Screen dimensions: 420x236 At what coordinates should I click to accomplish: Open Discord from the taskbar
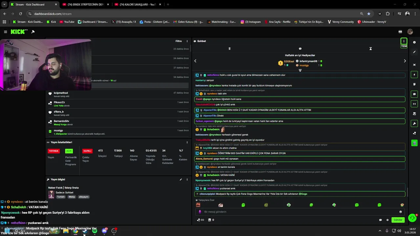point(104,231)
